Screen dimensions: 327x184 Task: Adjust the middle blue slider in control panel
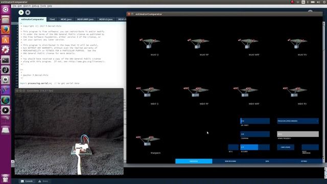pyautogui.click(x=255, y=134)
